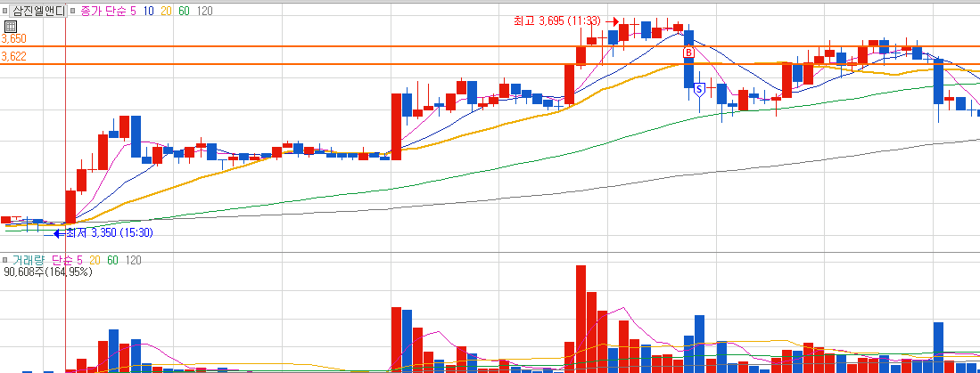Open the data grid table icon
Screen dimensions: 980x373
tap(10, 26)
